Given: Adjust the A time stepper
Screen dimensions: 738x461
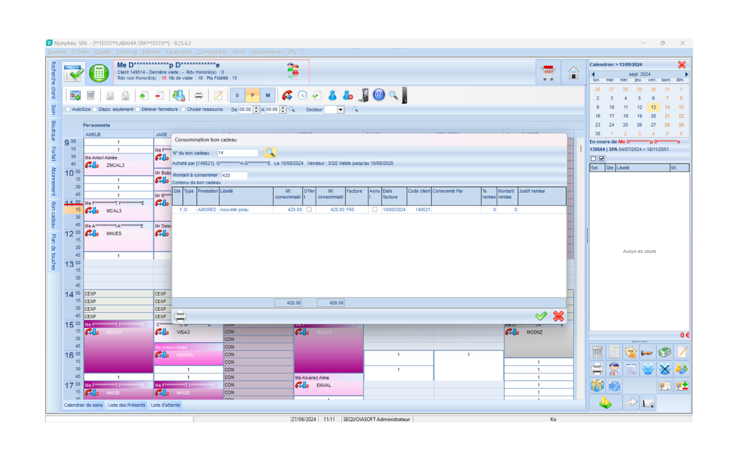Looking at the screenshot, I should click(x=283, y=110).
